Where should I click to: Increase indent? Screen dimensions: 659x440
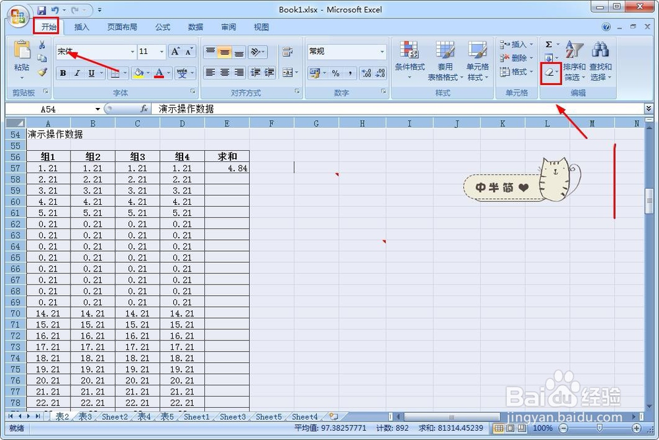pyautogui.click(x=269, y=72)
